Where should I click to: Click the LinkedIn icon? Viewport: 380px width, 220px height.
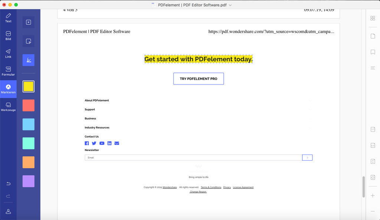[109, 143]
